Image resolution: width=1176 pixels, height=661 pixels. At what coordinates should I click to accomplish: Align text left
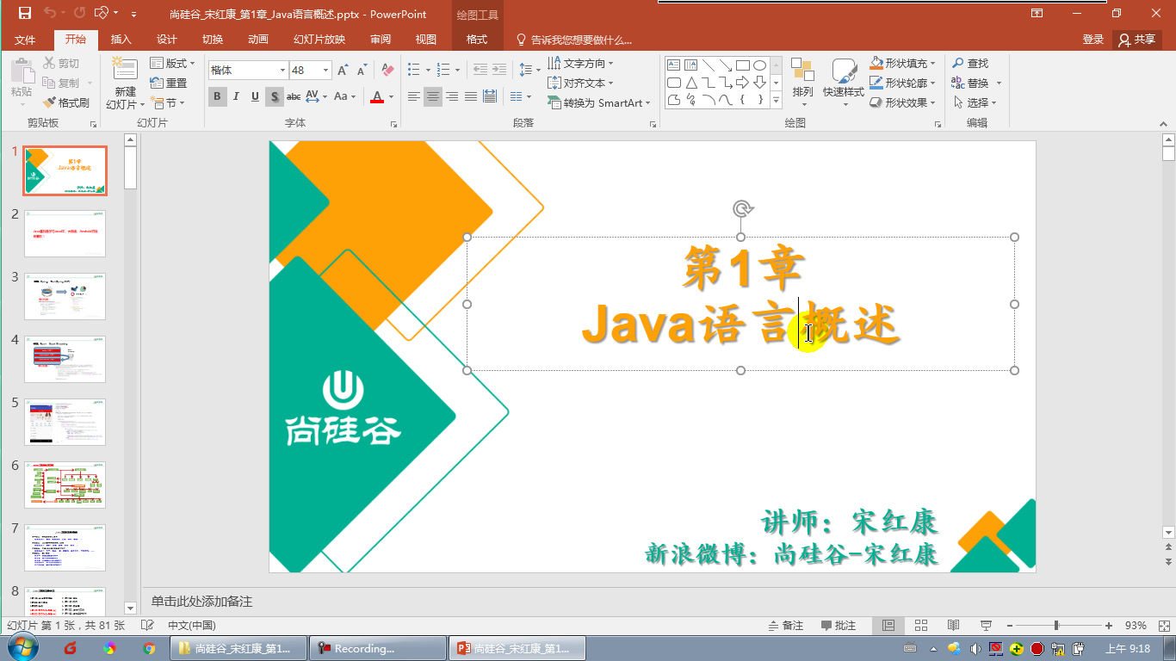tap(414, 96)
